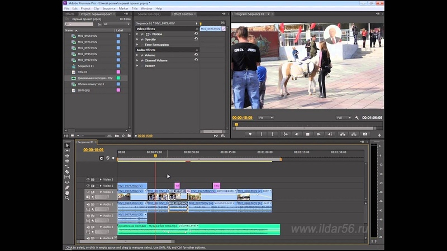Hide the Video 1 track output
Viewport: 447px width, 251px height.
(x=88, y=192)
